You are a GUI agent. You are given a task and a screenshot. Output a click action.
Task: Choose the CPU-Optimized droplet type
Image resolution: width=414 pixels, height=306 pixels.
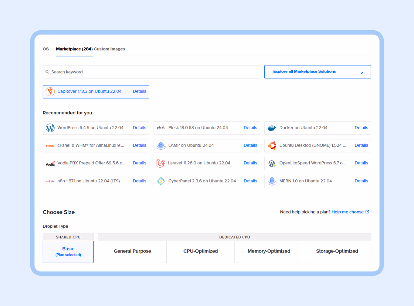201,252
